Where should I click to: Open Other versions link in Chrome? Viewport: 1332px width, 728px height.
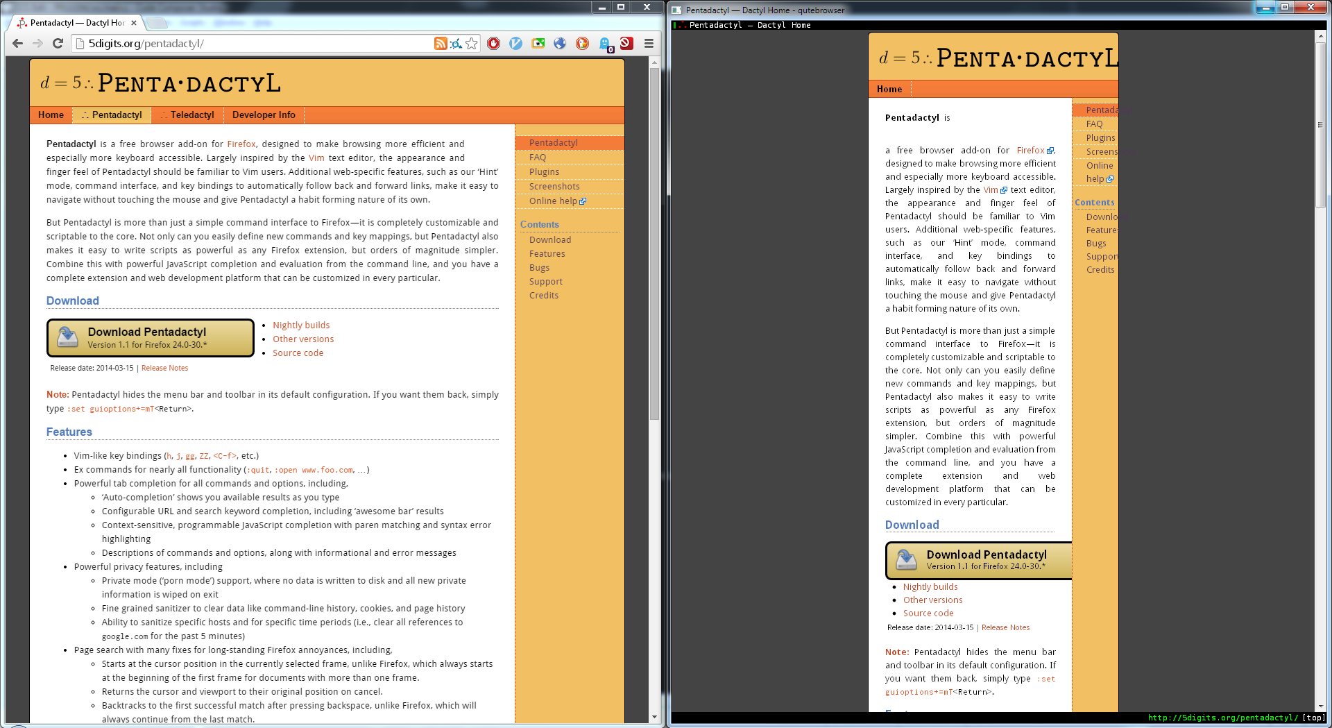click(303, 339)
